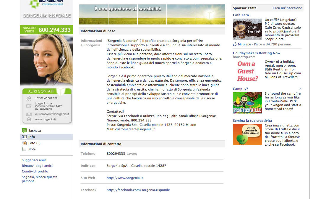This screenshot has width=313, height=199.
Task: Click the Altri Contatti header
Action: point(47,91)
